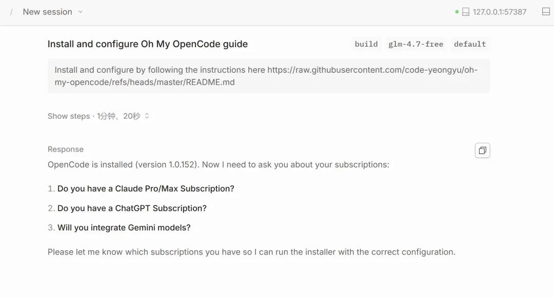Click the green connection status dot
This screenshot has height=297, width=554.
click(x=457, y=12)
